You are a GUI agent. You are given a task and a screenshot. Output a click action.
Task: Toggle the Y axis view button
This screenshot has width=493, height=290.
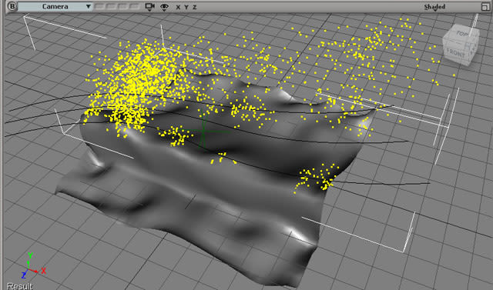point(186,7)
